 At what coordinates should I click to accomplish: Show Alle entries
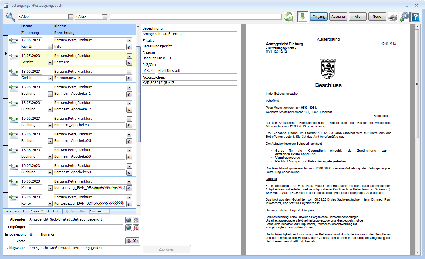(358, 17)
